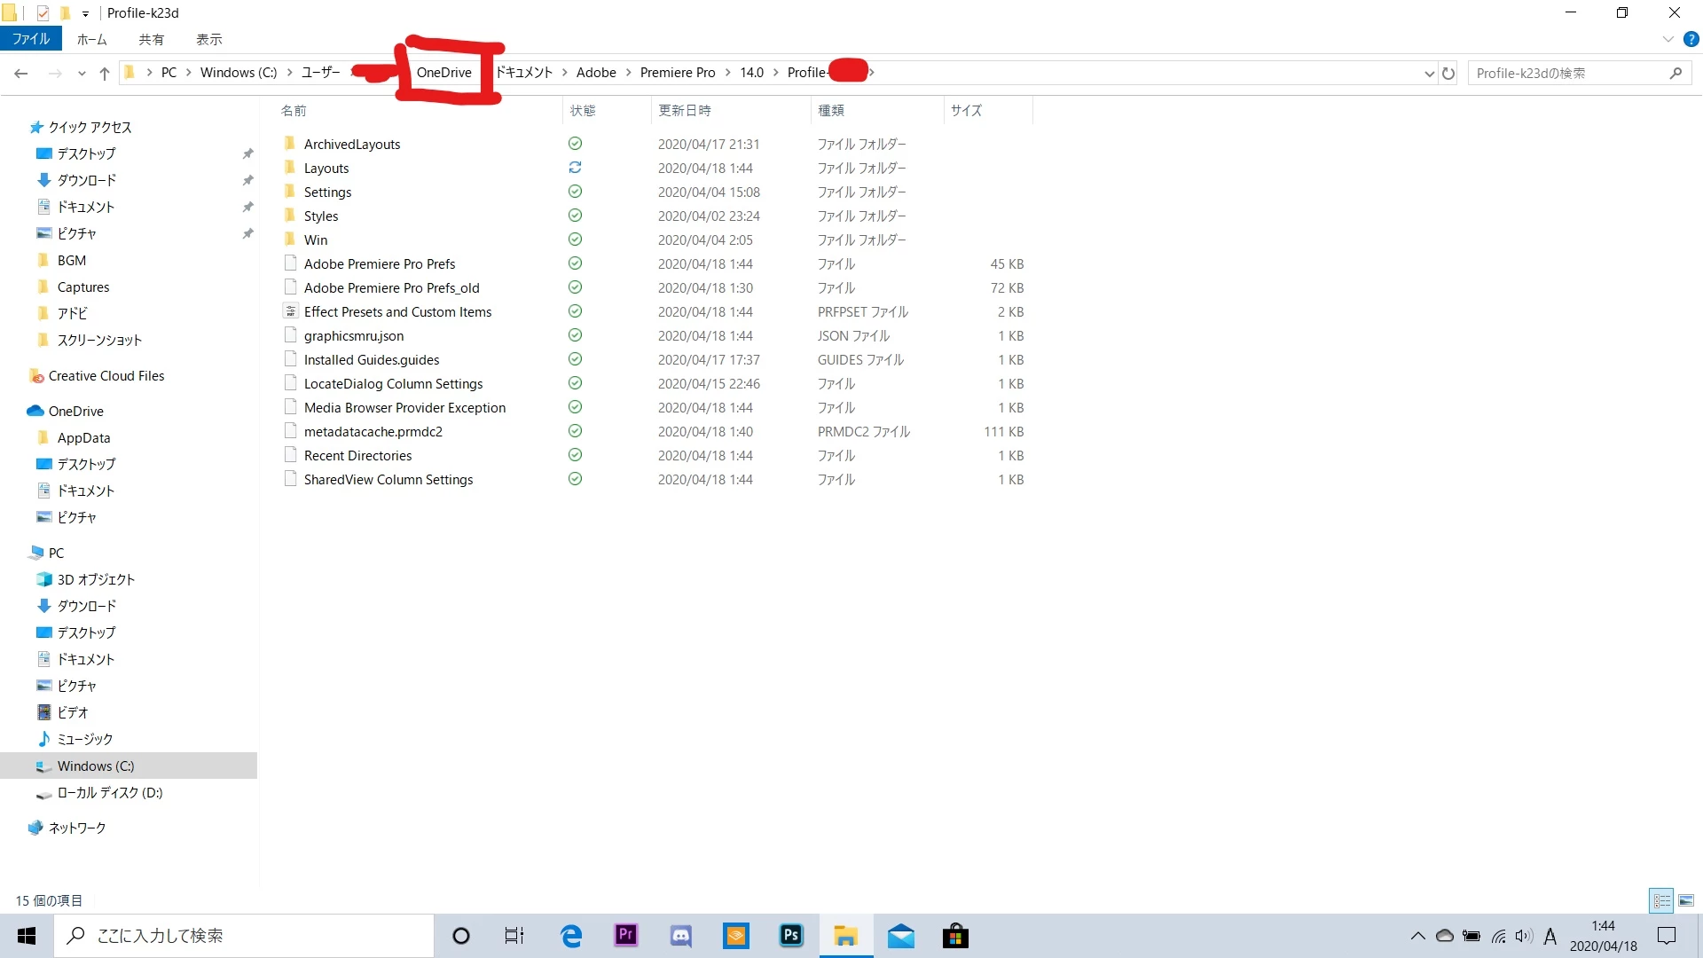Open the recent locations dropdown arrow
The image size is (1703, 958).
[x=82, y=74]
